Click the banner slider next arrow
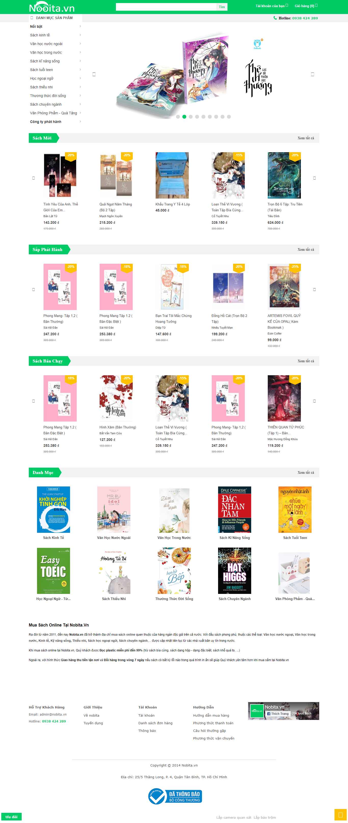 [313, 74]
